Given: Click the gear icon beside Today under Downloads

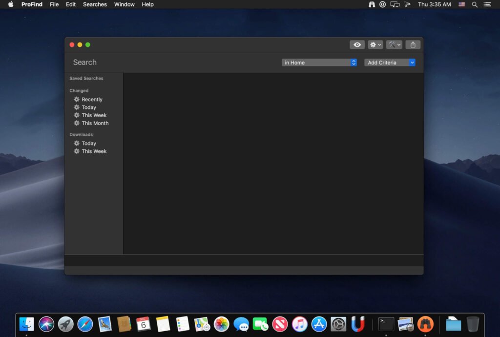Looking at the screenshot, I should 77,143.
